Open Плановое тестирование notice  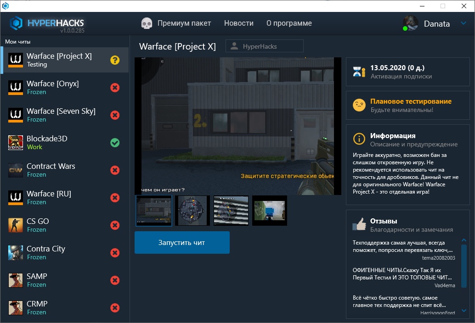[x=408, y=105]
